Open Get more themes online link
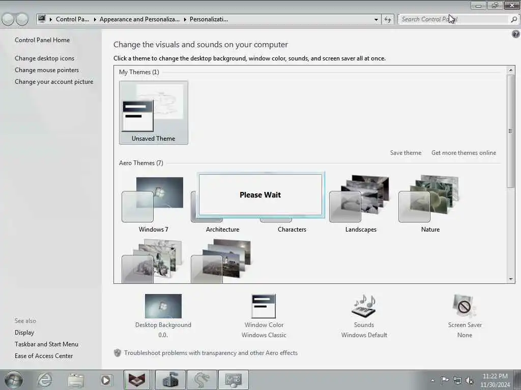The height and width of the screenshot is (390, 521). point(464,153)
